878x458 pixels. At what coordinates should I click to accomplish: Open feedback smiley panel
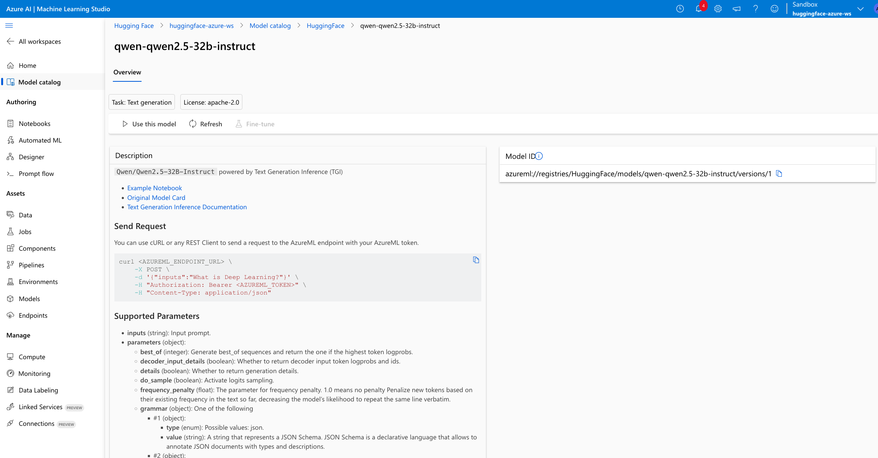[774, 9]
